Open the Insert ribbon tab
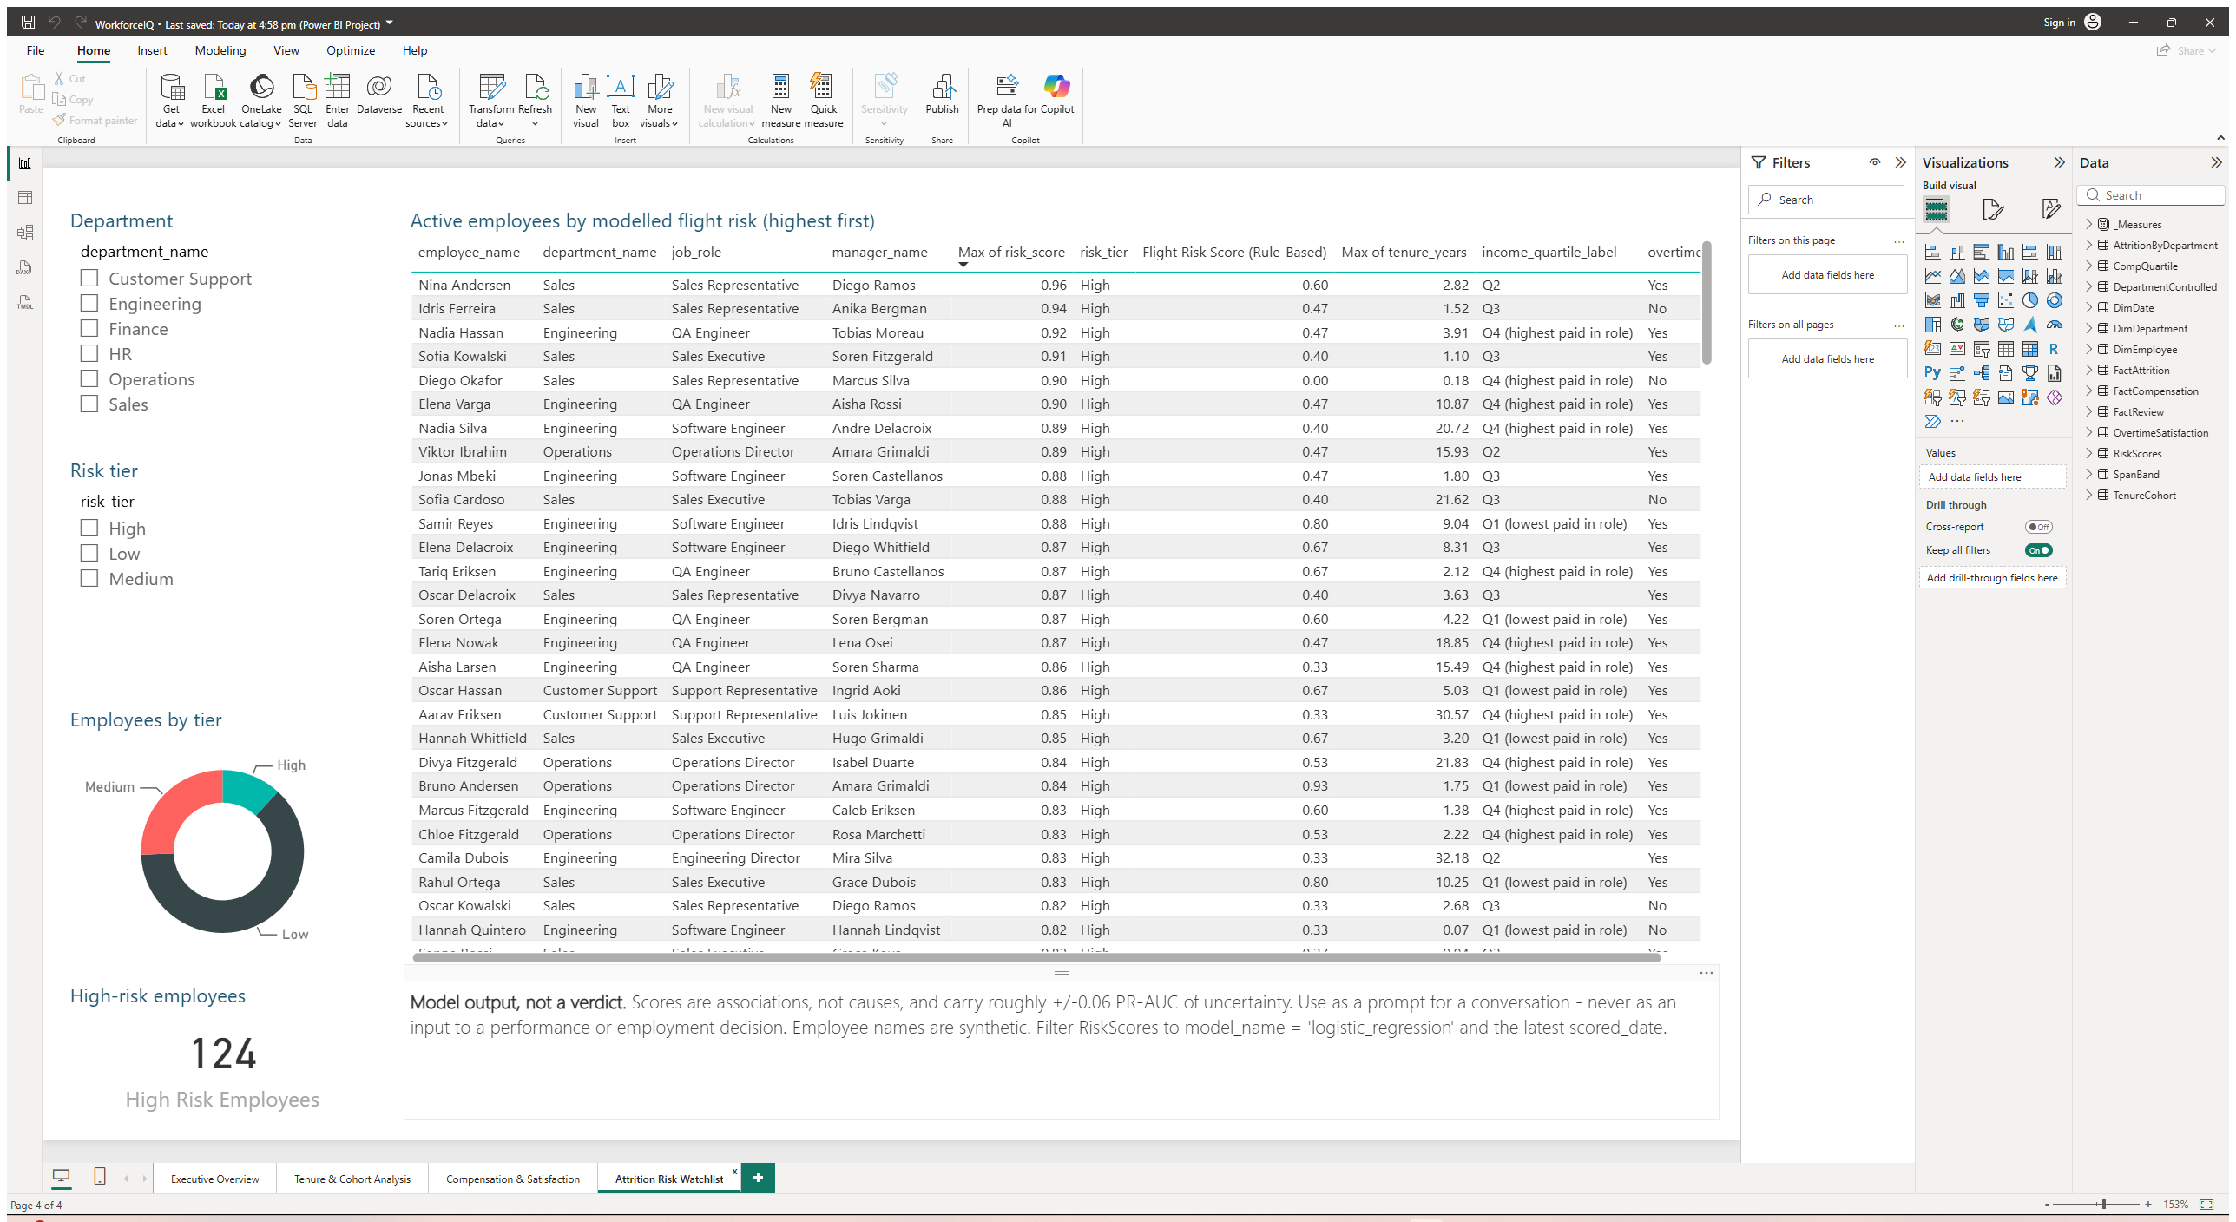This screenshot has height=1222, width=2236. coord(152,50)
